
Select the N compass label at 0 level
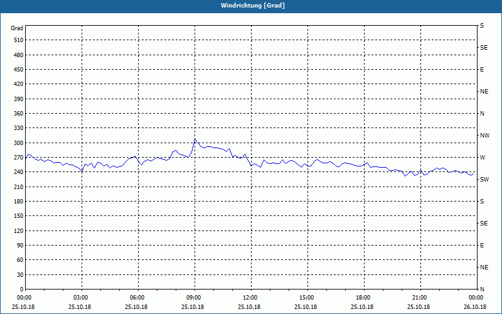482,289
